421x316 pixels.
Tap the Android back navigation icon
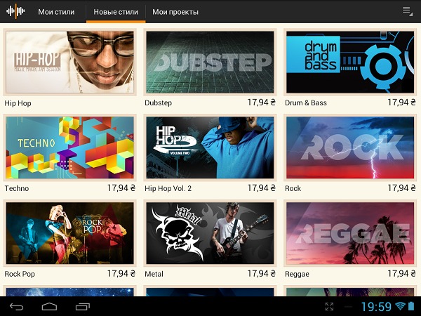click(x=17, y=307)
